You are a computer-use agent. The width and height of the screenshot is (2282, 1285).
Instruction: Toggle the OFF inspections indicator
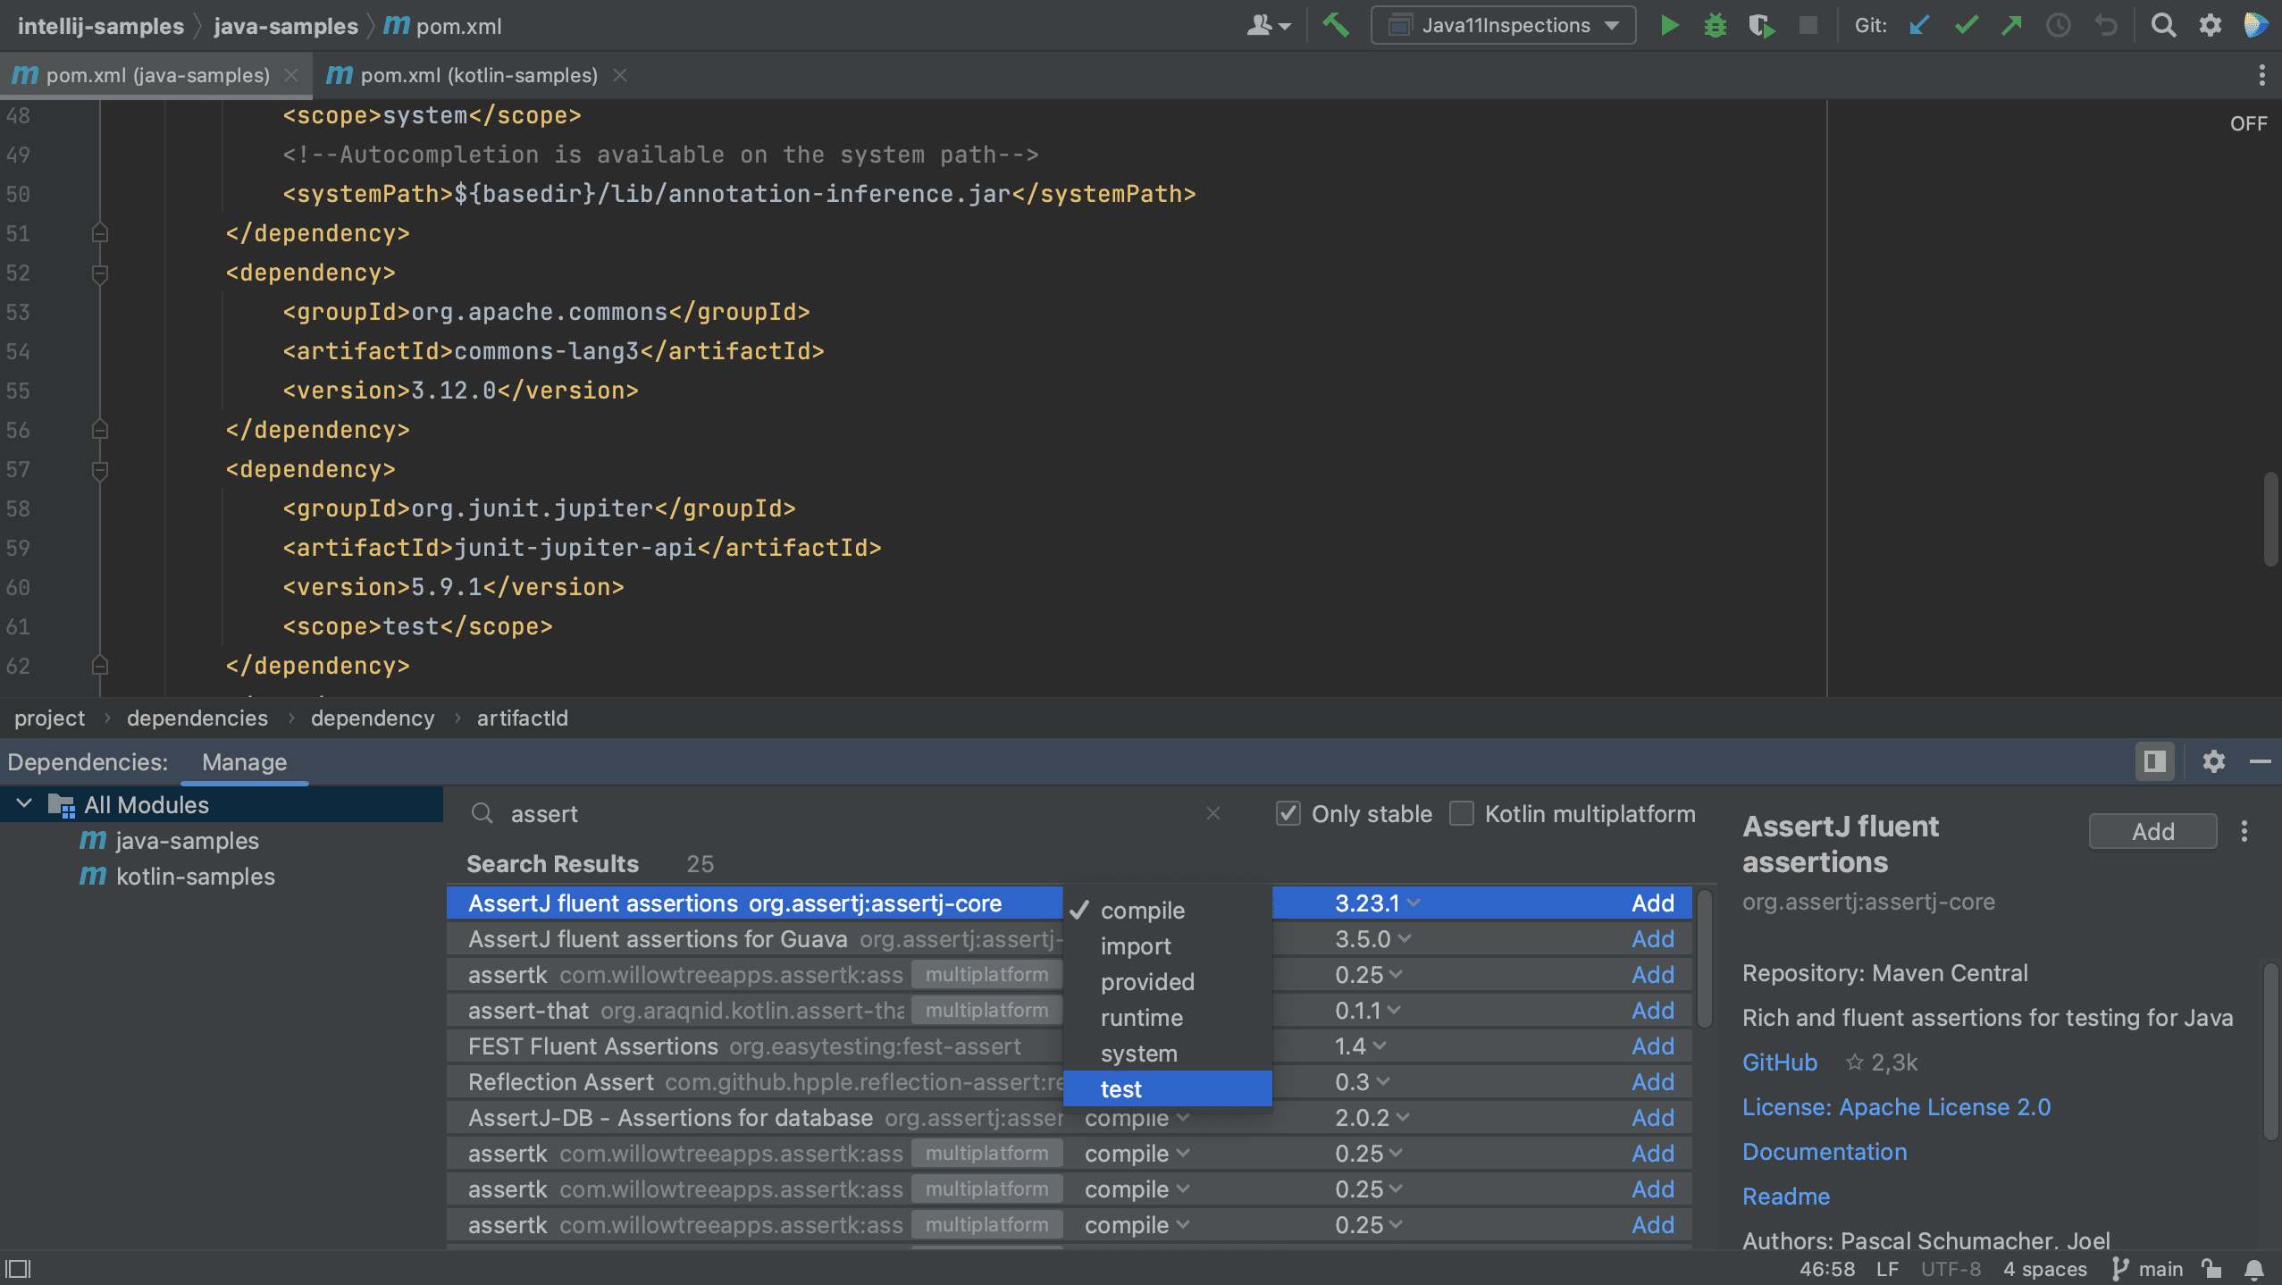pyautogui.click(x=2248, y=123)
